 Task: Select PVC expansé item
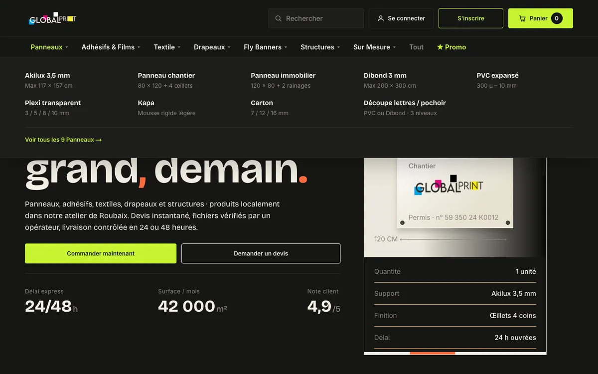pos(498,80)
